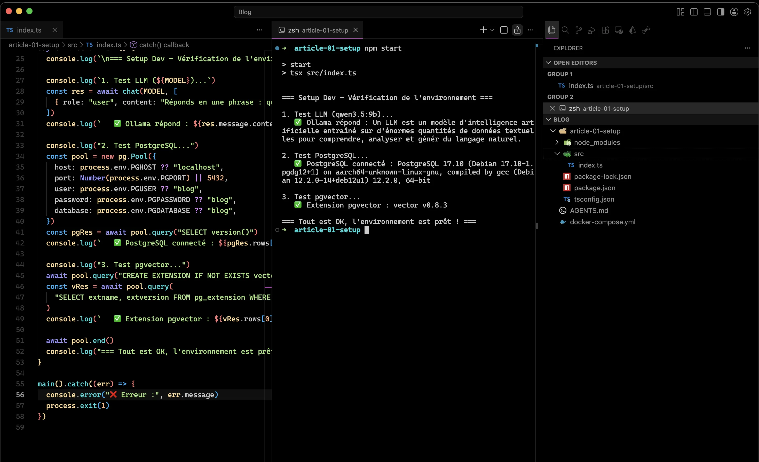The height and width of the screenshot is (462, 759).
Task: Open package.json in the explorer
Action: (x=651, y=188)
